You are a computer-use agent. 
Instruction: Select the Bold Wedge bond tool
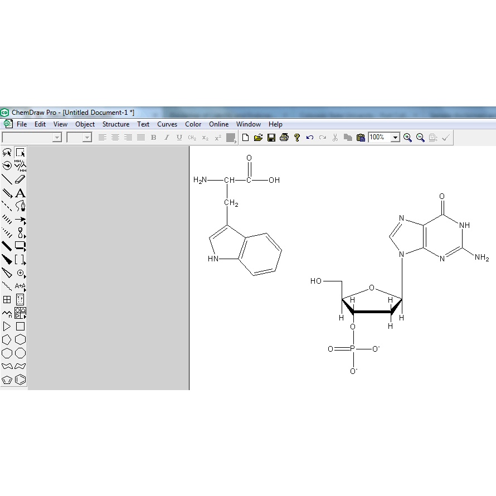tap(7, 259)
